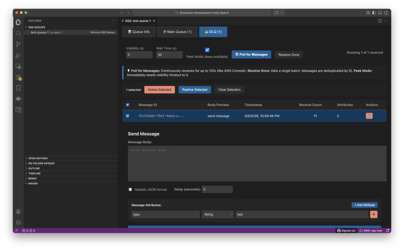This screenshot has width=404, height=250.
Task: Toggle panel layout icon in title bar
Action: [380, 13]
